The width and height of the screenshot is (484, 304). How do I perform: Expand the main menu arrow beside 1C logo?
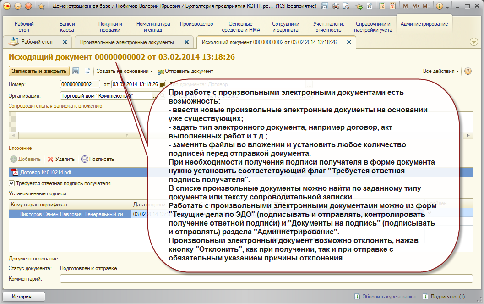click(x=17, y=6)
